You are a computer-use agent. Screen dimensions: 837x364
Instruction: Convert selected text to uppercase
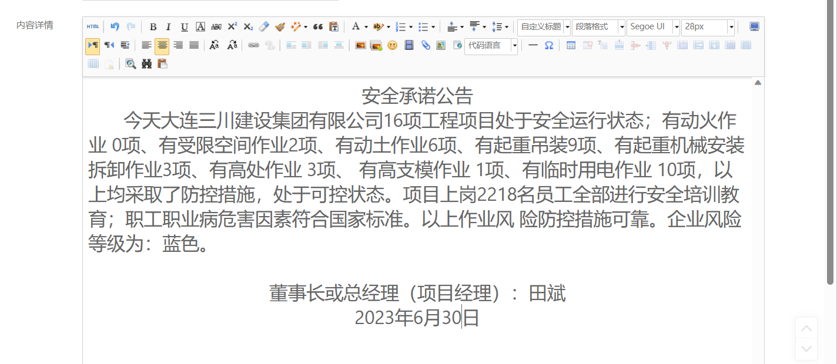click(215, 45)
